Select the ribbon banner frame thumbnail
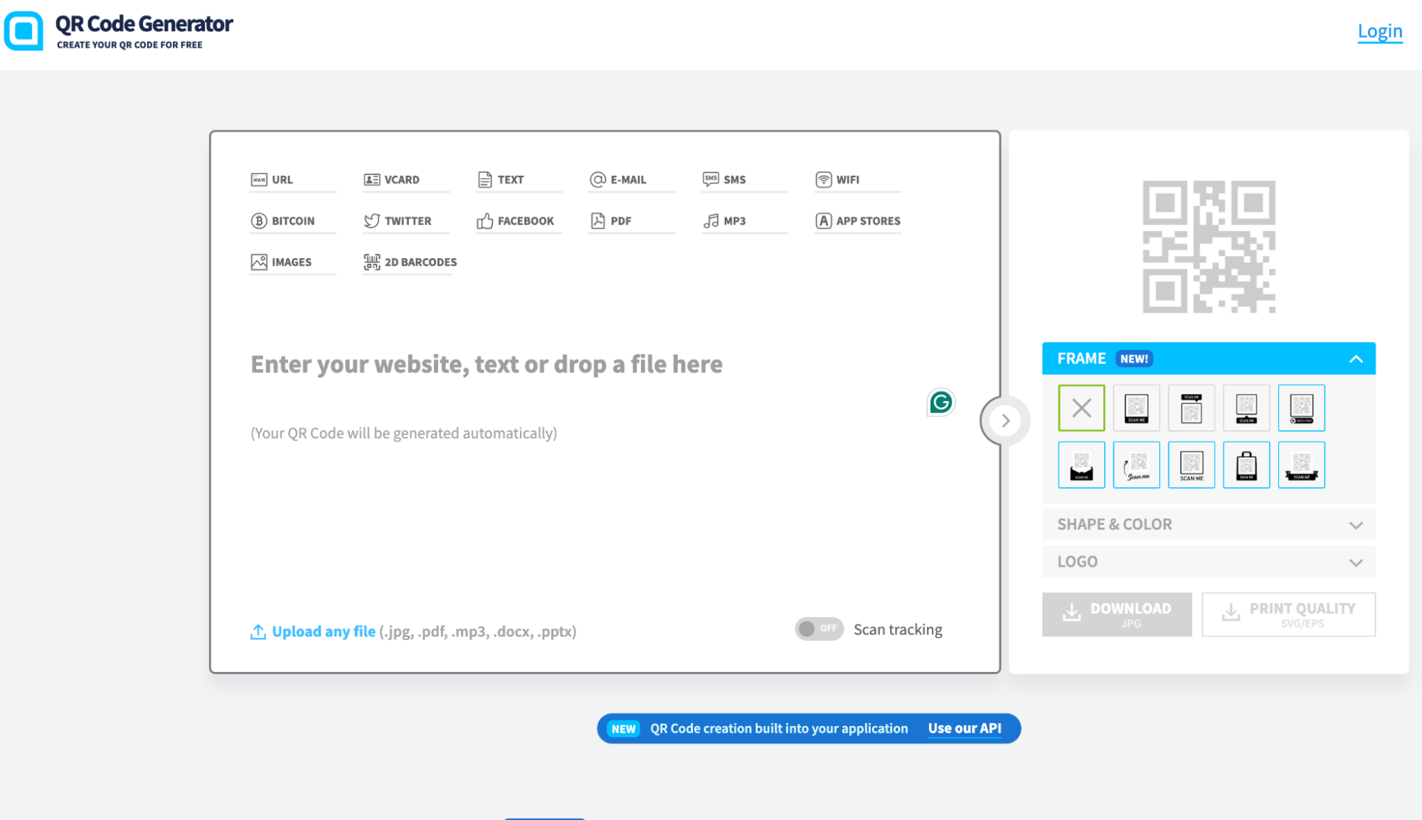1422x820 pixels. click(x=1300, y=465)
